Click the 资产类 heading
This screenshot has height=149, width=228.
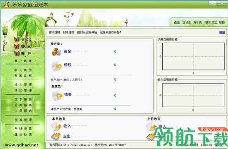click(56, 44)
